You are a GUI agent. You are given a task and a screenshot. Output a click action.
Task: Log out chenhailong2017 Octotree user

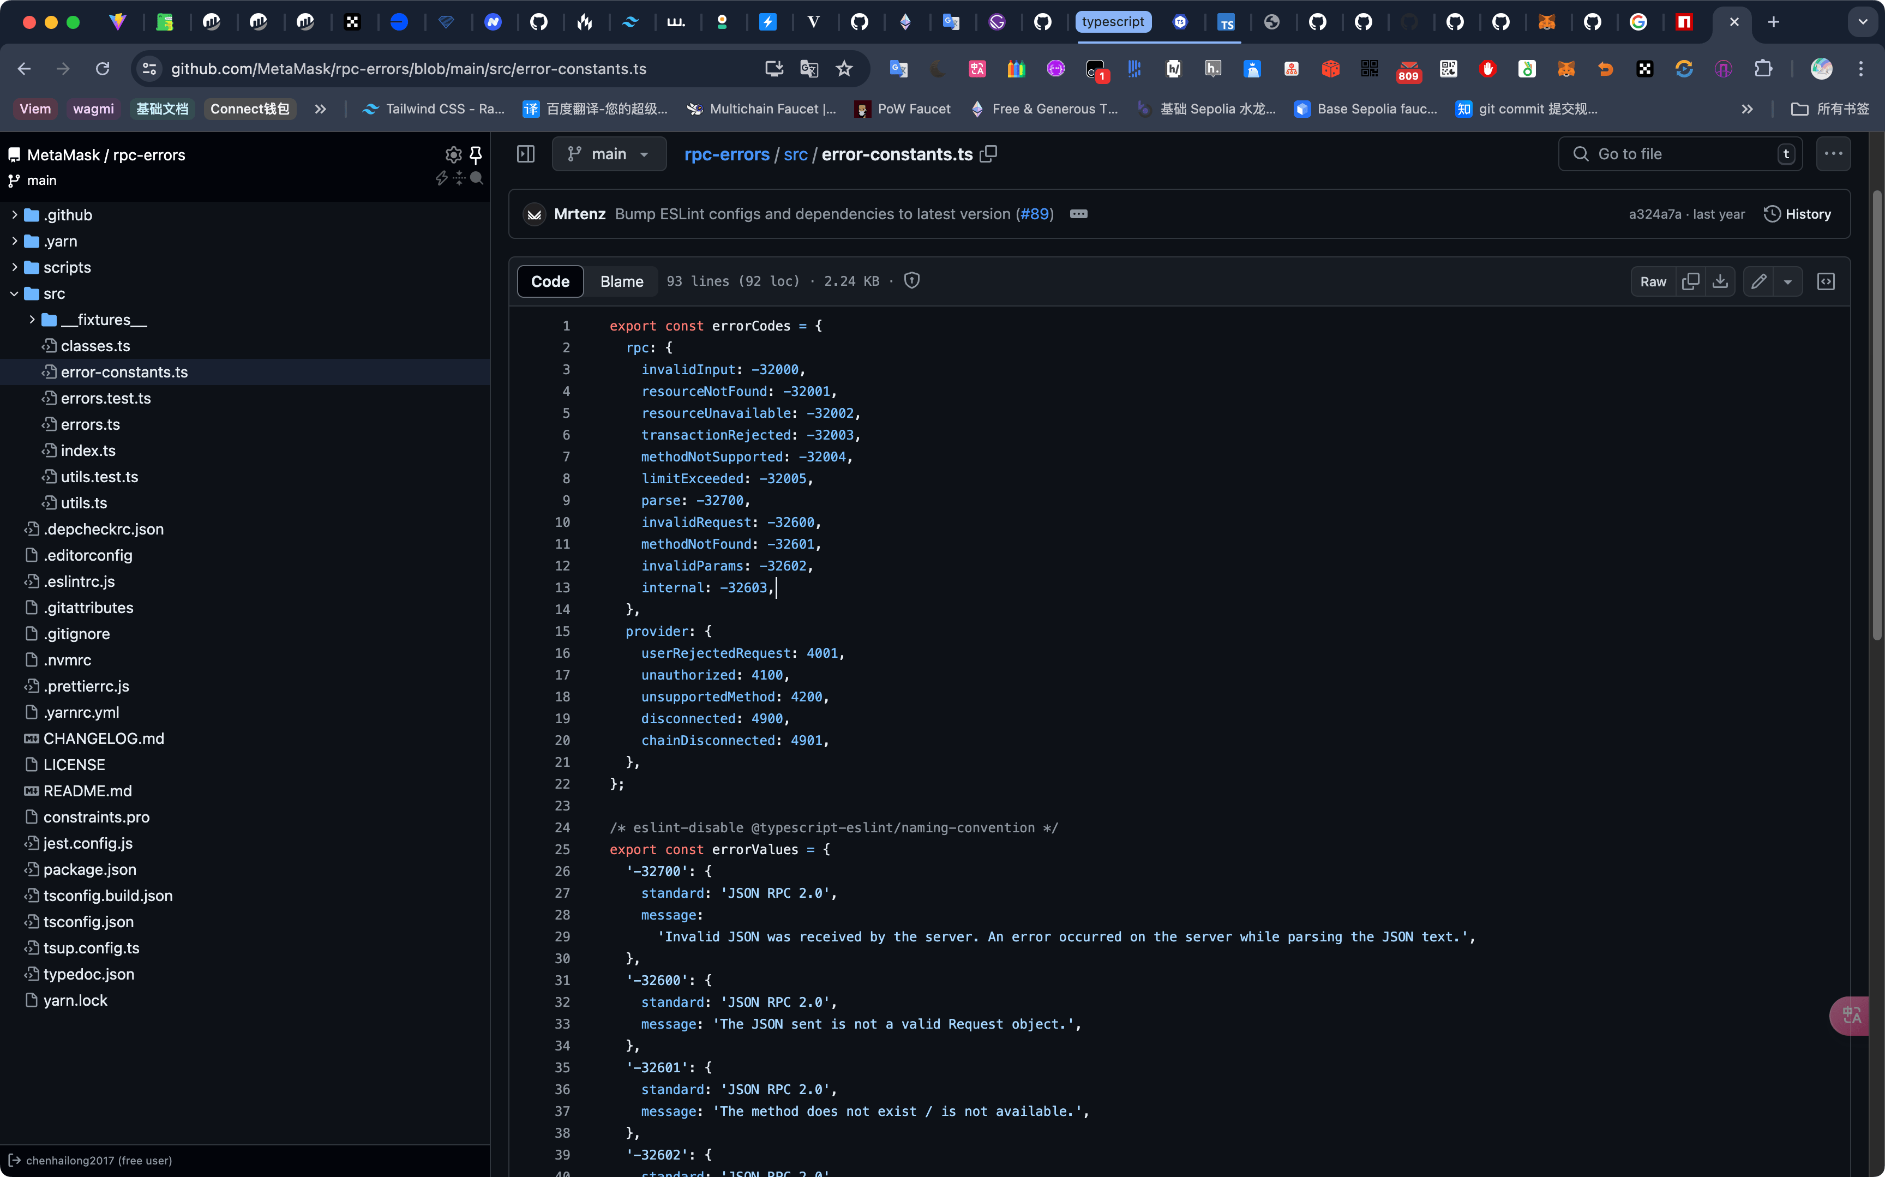pyautogui.click(x=14, y=1160)
